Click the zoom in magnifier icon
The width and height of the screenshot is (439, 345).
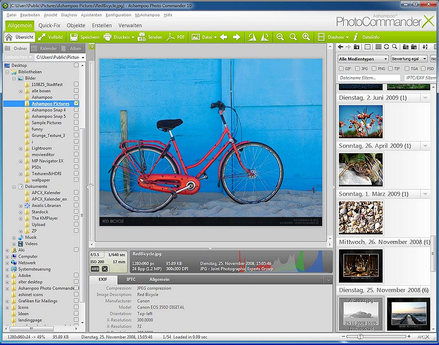click(x=306, y=37)
